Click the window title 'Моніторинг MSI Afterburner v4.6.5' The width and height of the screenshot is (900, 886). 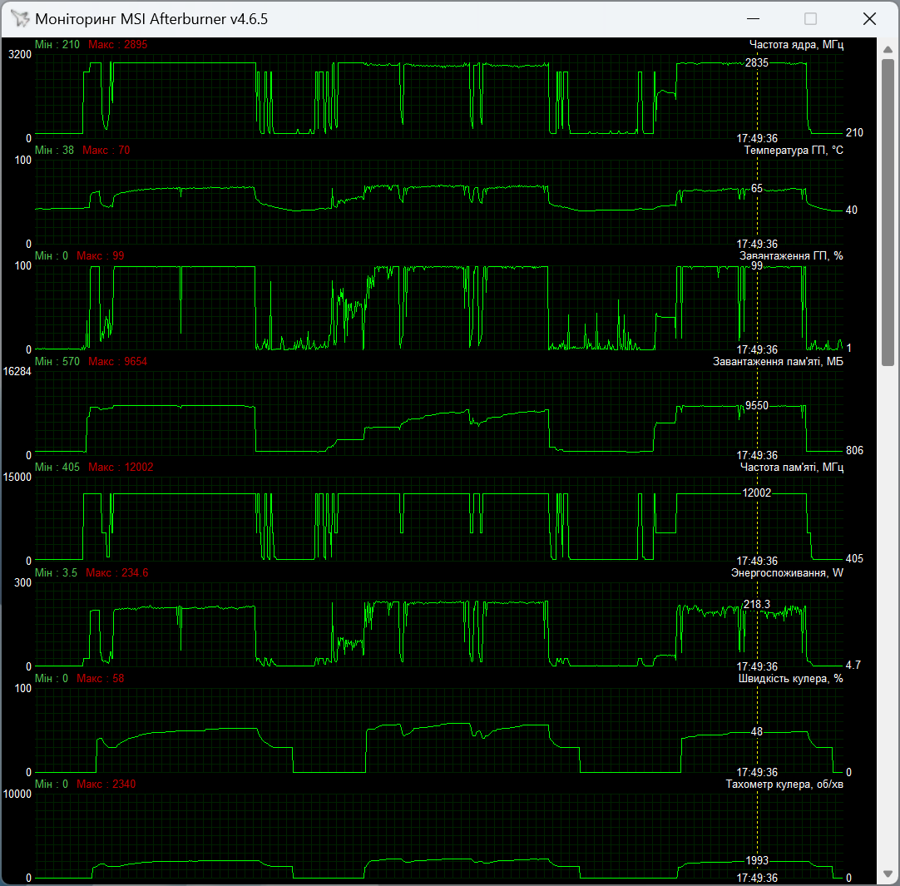point(151,19)
